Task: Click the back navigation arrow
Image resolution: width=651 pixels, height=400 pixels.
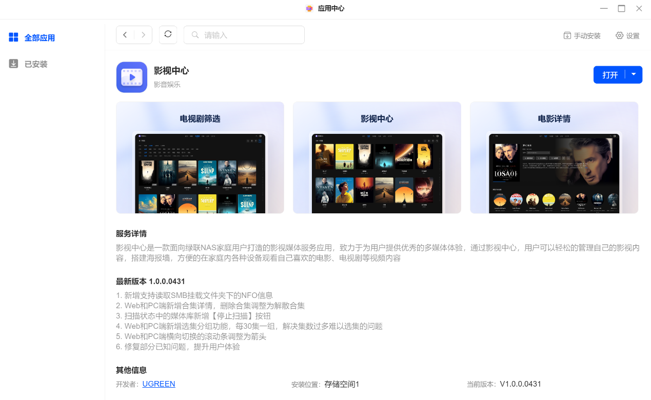Action: [125, 35]
